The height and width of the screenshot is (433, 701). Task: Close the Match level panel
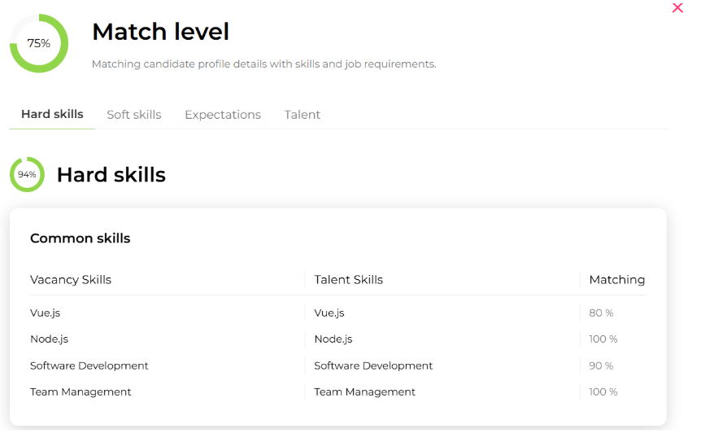point(677,8)
